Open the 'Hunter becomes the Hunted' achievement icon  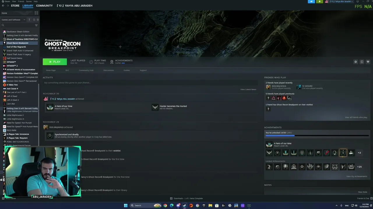point(155,107)
